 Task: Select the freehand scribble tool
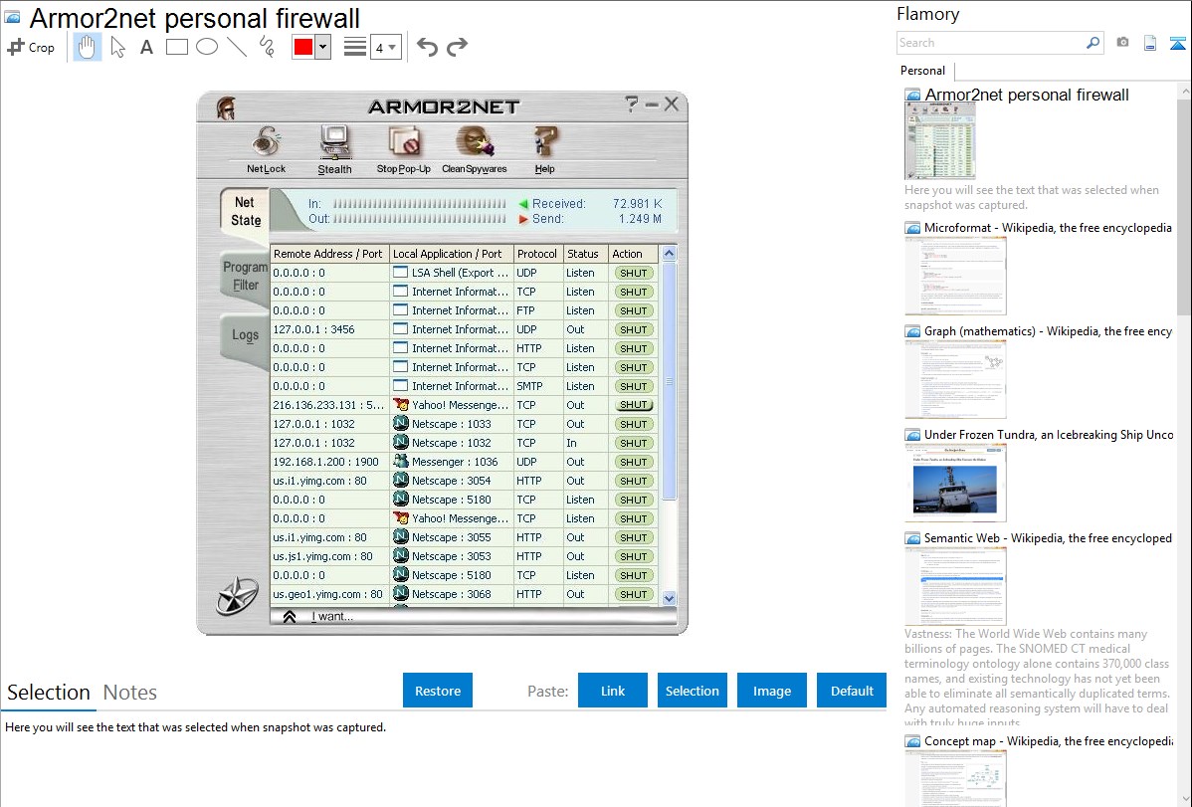(267, 47)
